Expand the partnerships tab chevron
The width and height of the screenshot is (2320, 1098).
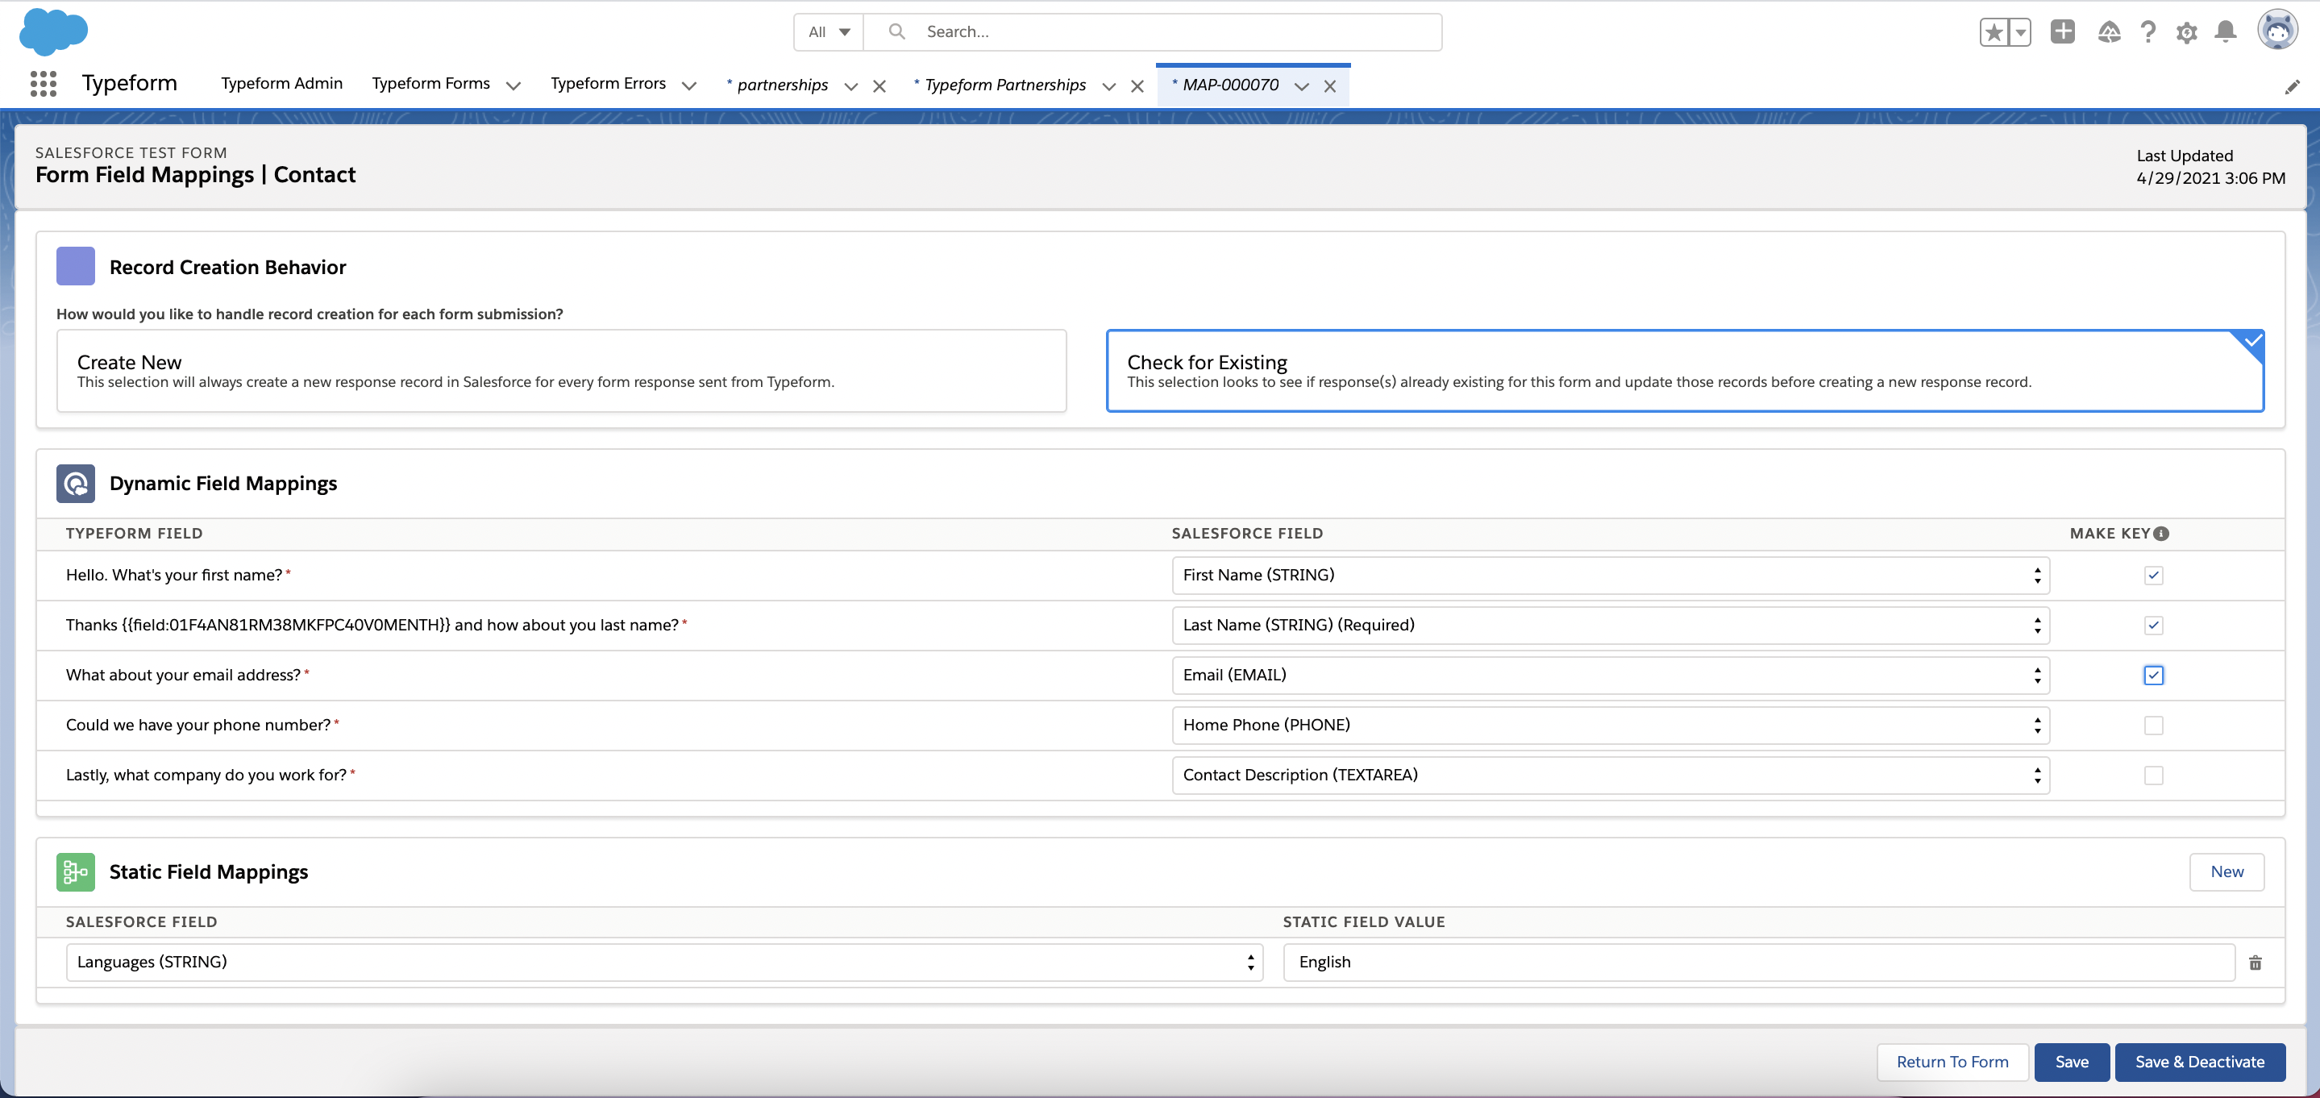coord(851,86)
